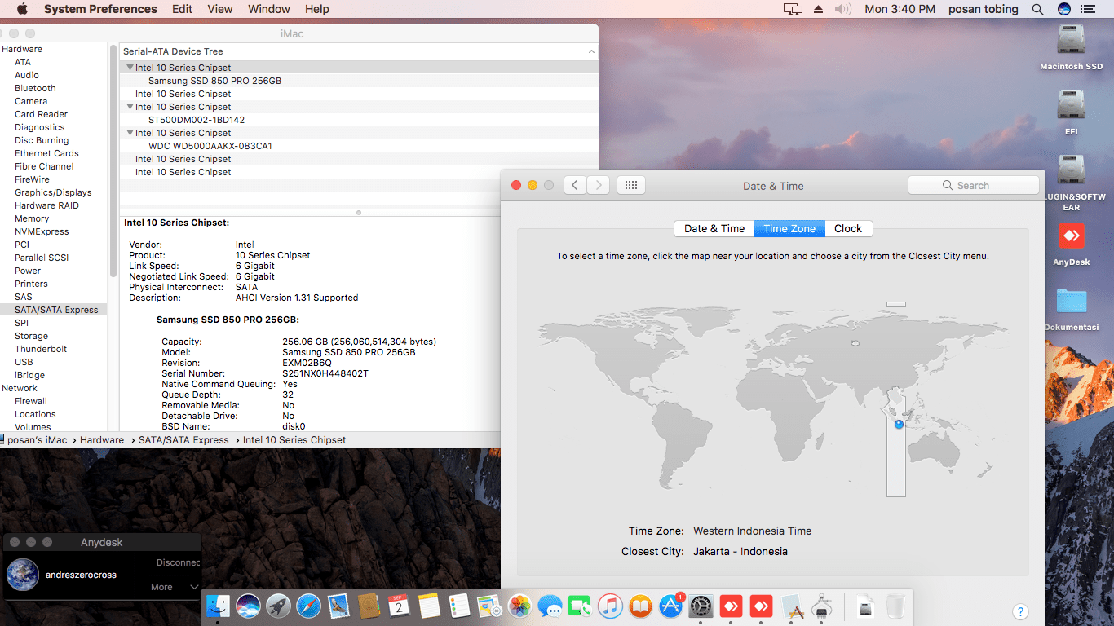Open FaceTime from the Dock
The image size is (1114, 626).
[580, 606]
